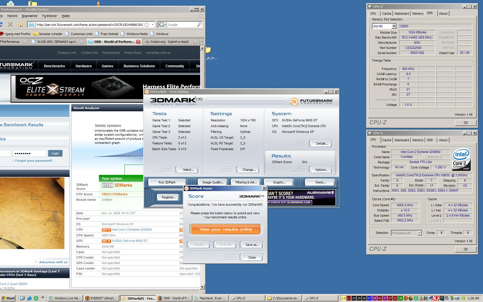Image resolution: width=483 pixels, height=302 pixels.
Task: Open the Google search engine selector
Action: point(162,24)
